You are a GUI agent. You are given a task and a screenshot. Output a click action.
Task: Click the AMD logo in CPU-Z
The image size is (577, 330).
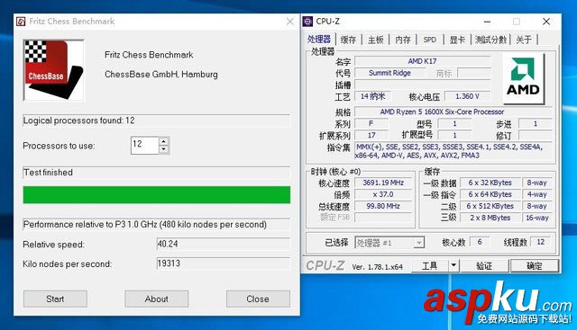[523, 78]
